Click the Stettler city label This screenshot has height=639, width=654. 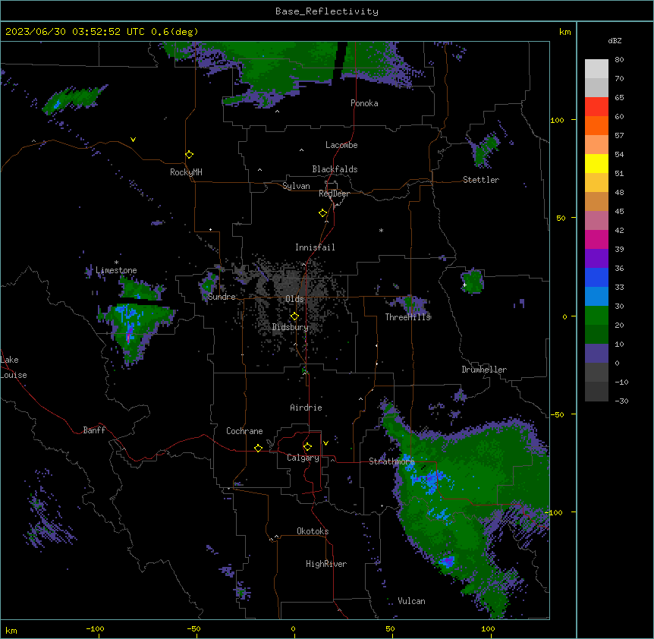point(481,180)
